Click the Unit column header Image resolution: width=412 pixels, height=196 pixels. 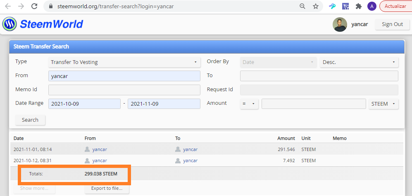tap(306, 138)
